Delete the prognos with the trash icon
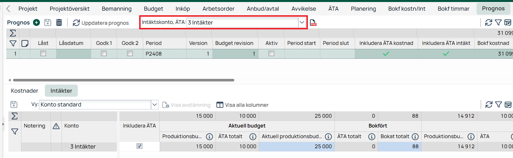The height and width of the screenshot is (158, 513). click(59, 22)
